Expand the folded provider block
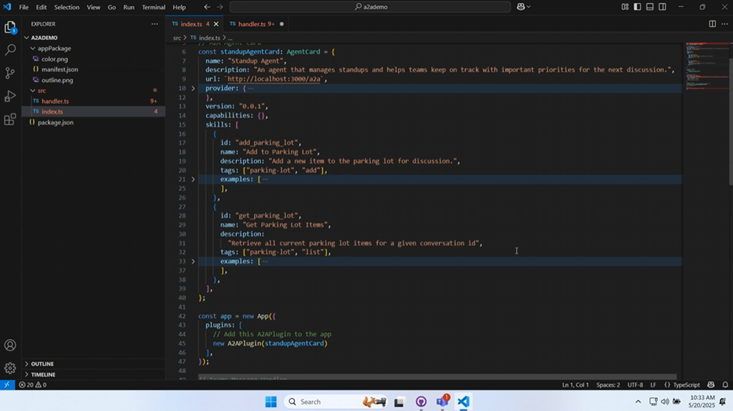 (193, 88)
